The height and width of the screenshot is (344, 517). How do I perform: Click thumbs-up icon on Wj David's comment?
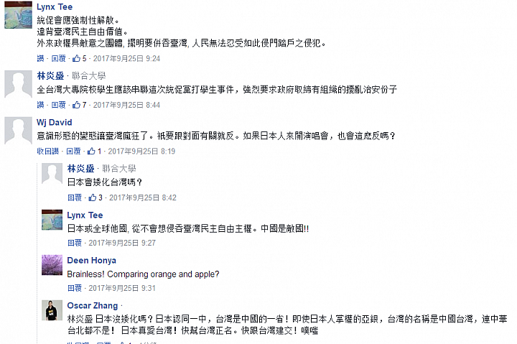coord(91,151)
